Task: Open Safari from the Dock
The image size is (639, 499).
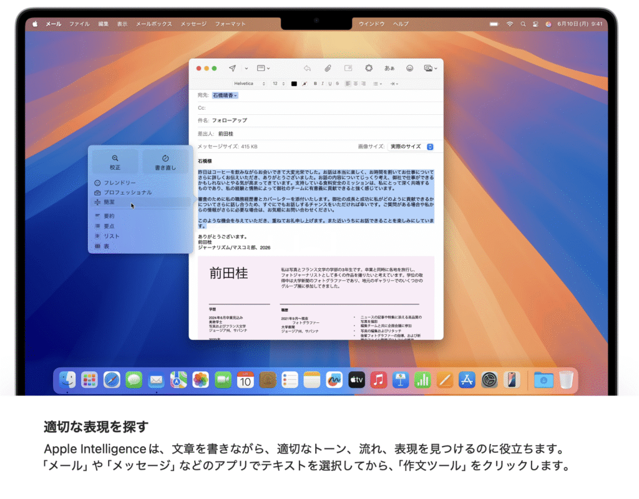Action: [112, 380]
